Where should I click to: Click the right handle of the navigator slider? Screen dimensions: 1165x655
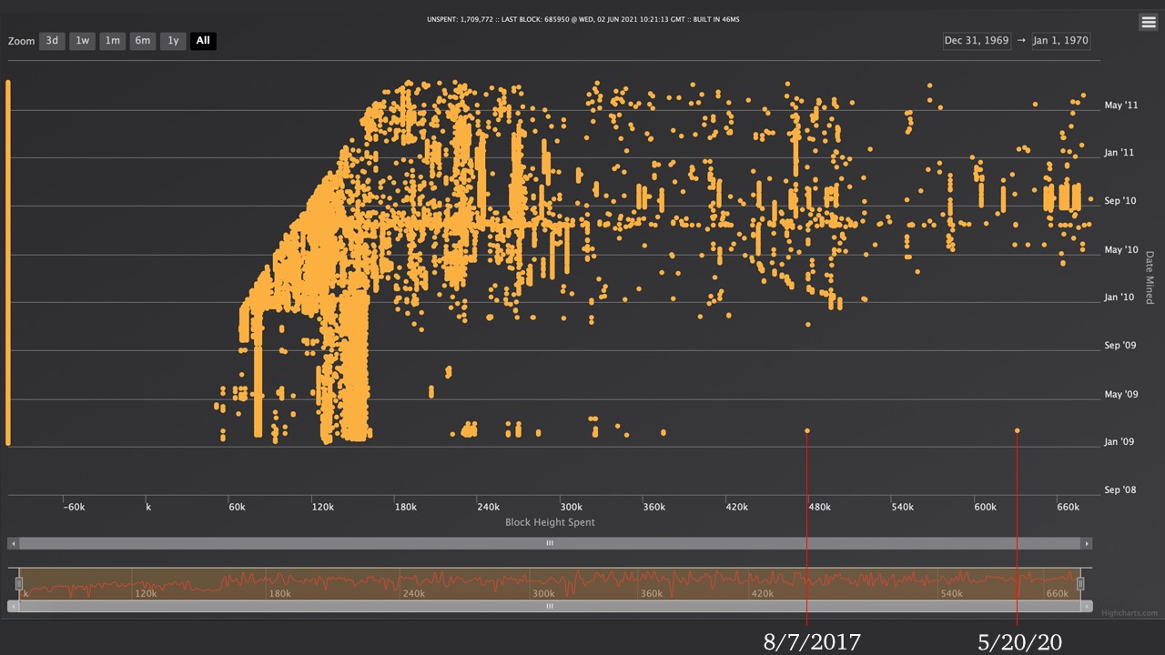point(1080,582)
